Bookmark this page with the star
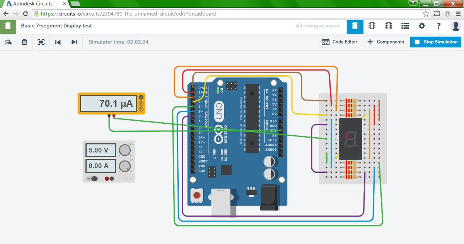This screenshot has height=244, width=464. [x=426, y=13]
